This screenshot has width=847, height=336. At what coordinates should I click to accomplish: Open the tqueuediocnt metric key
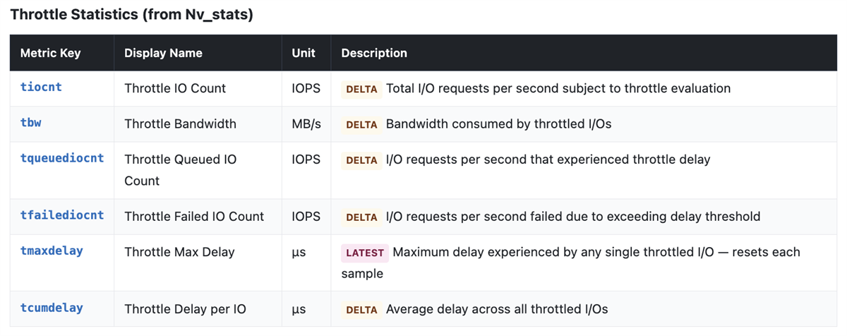pyautogui.click(x=62, y=157)
